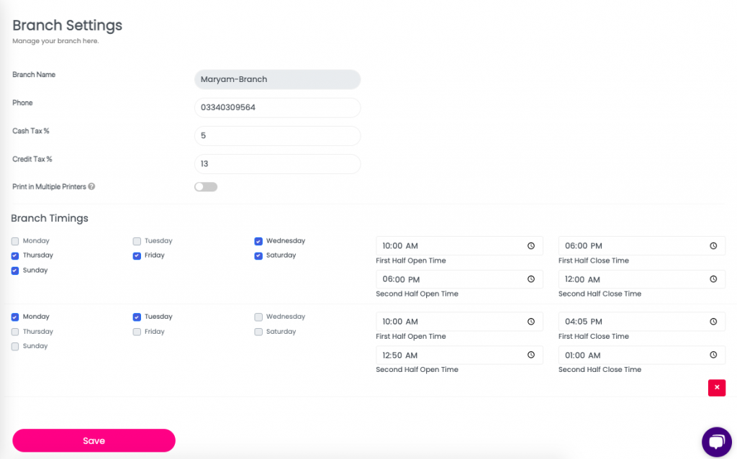Open the chat support bubble icon
This screenshot has width=737, height=459.
point(716,441)
